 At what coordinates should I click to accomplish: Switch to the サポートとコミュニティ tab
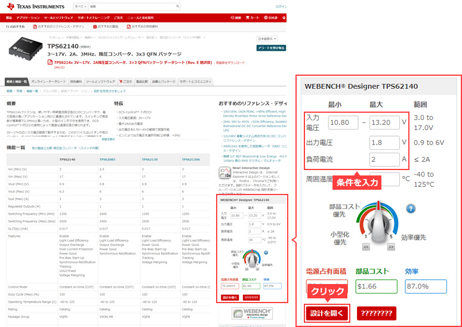click(x=195, y=82)
